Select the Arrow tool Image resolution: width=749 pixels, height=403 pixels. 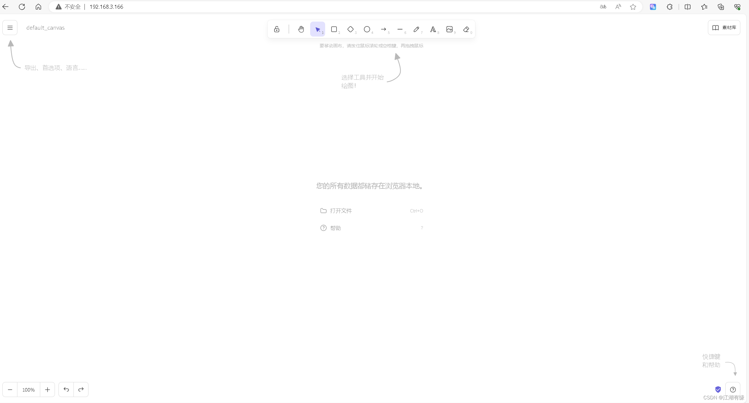tap(384, 29)
